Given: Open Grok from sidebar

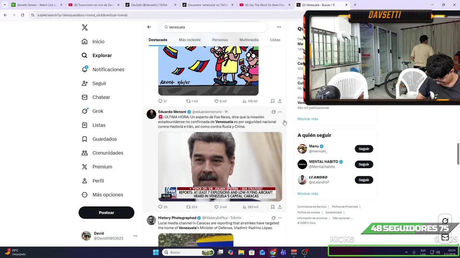Looking at the screenshot, I should click(x=92, y=111).
